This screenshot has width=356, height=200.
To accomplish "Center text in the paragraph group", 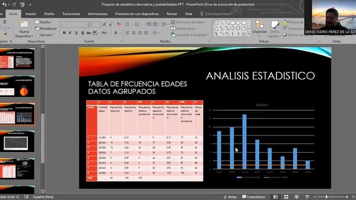I will click(133, 33).
